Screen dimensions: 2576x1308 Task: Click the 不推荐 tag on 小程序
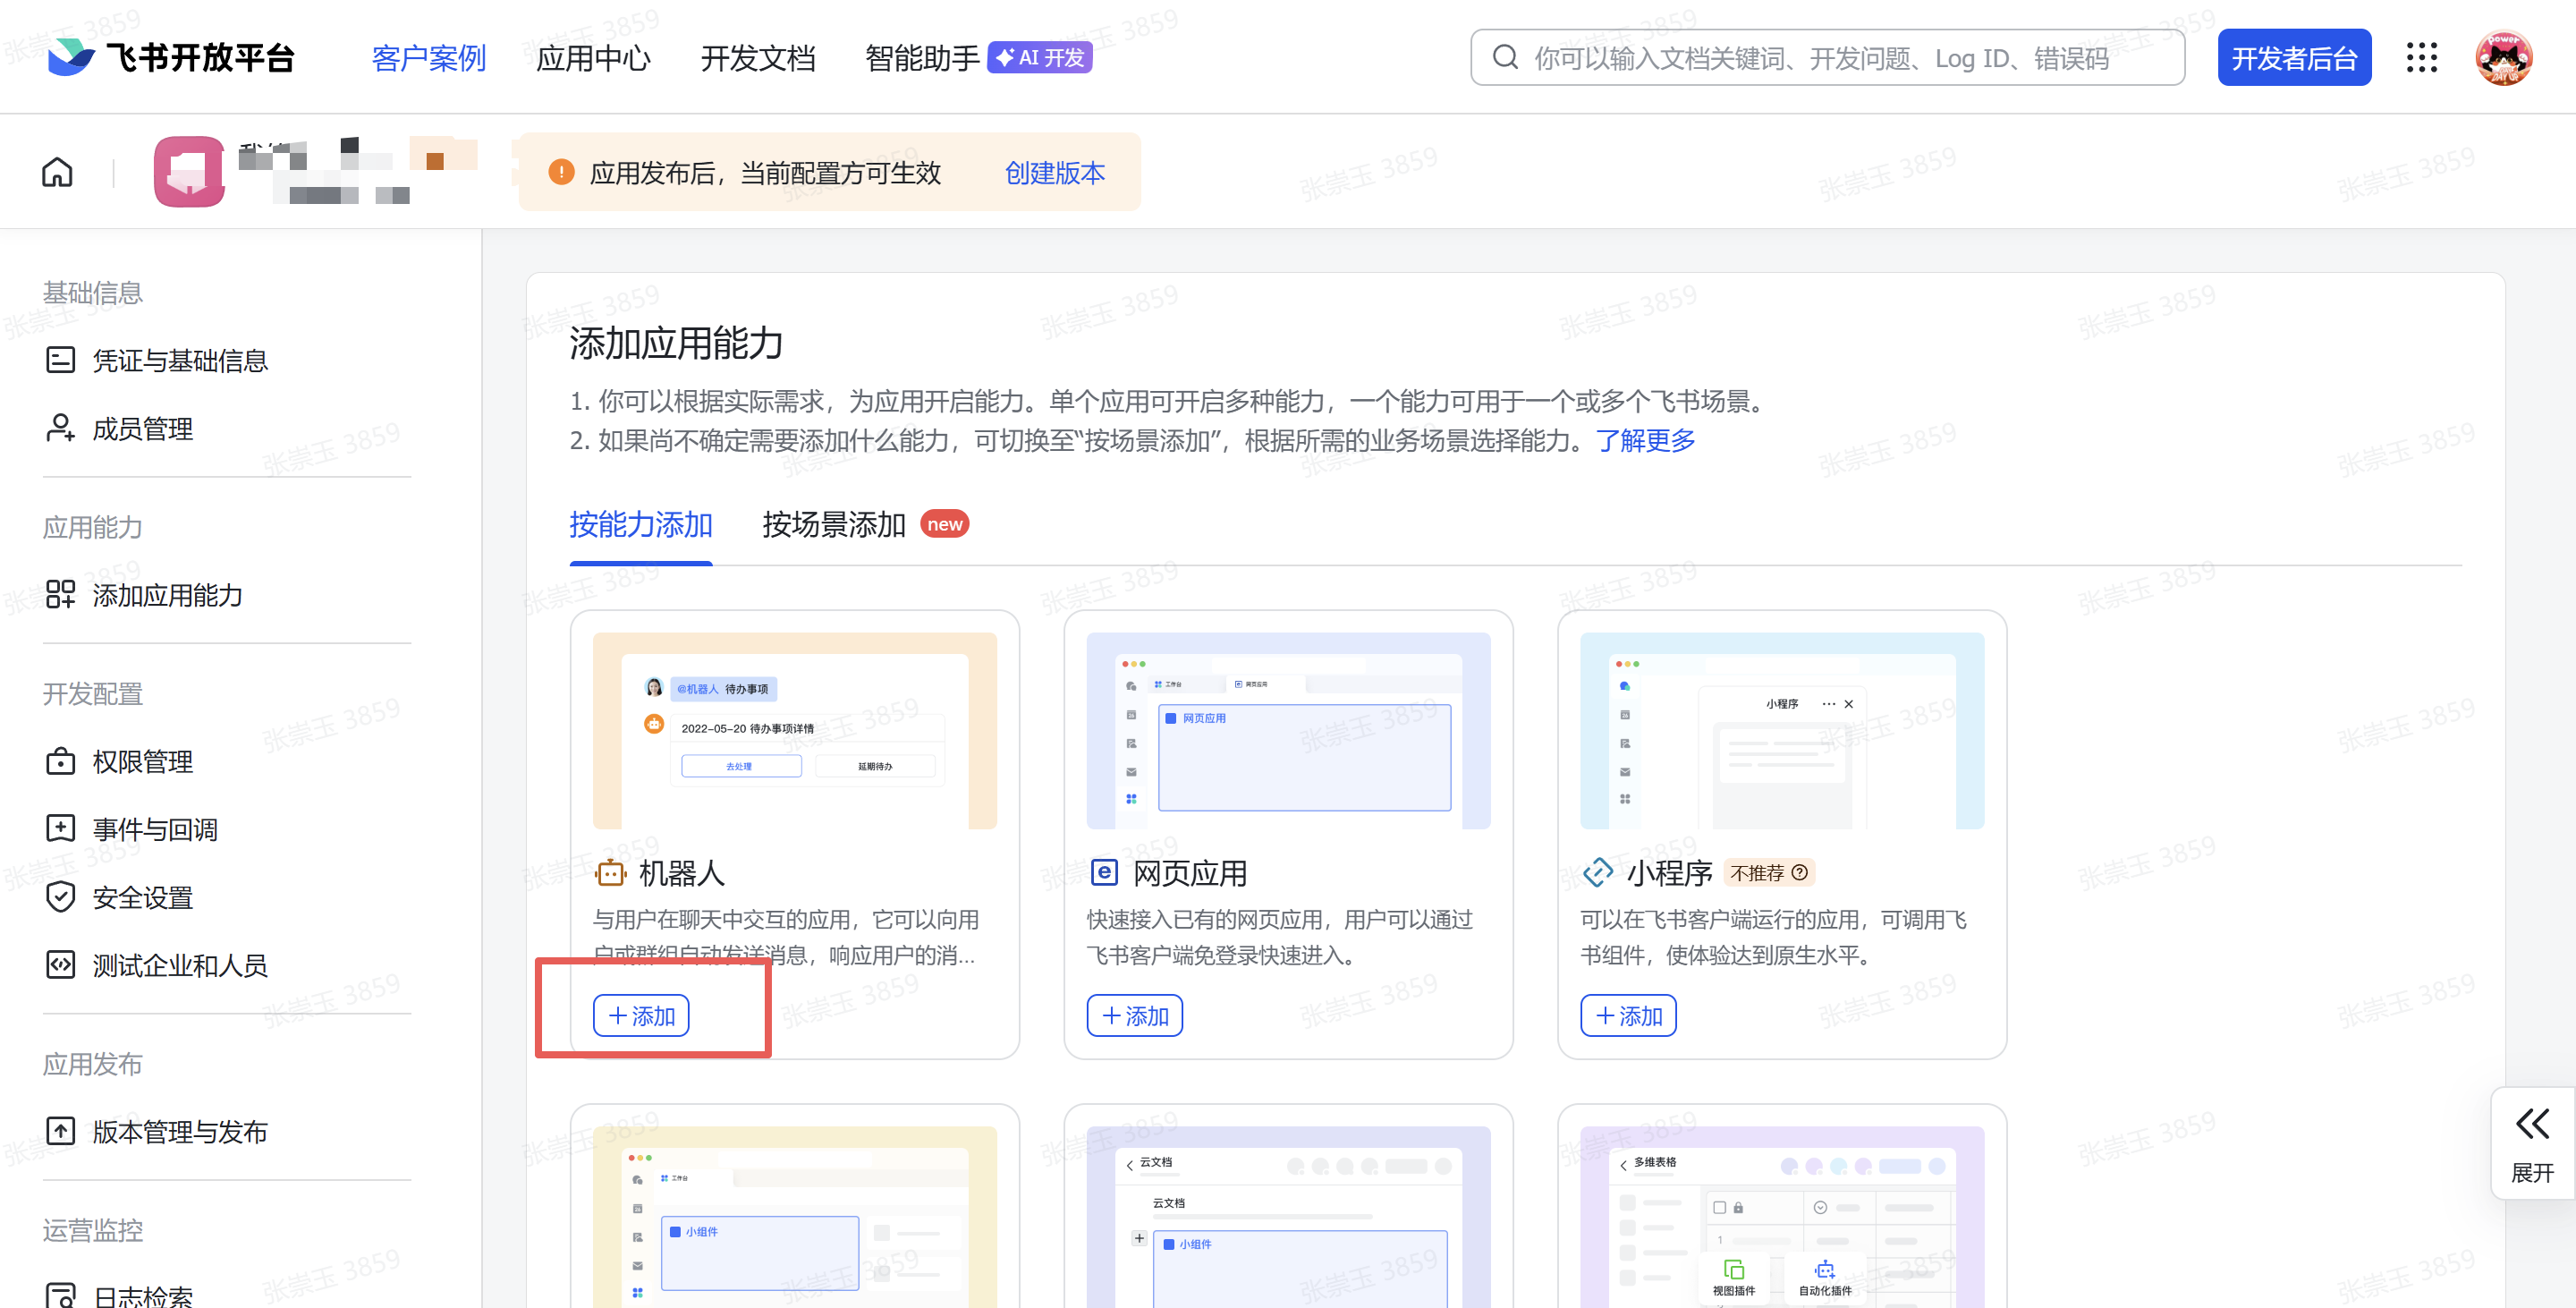1769,873
